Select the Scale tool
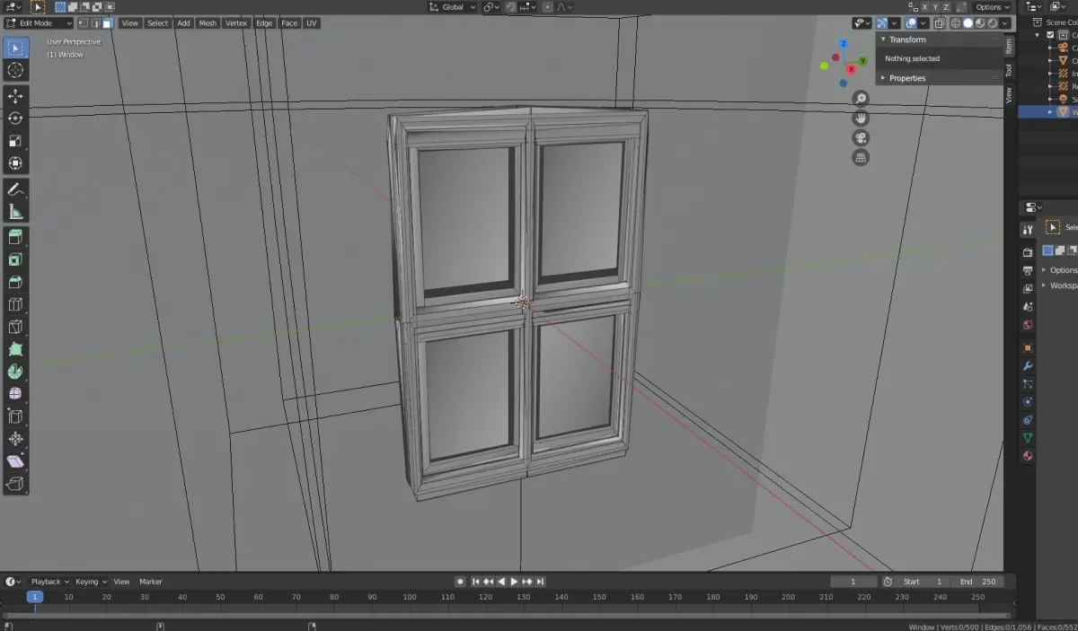Viewport: 1078px width, 631px height. [16, 141]
